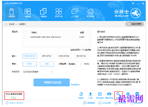Switch to the 一键装机 tab

tap(27, 13)
